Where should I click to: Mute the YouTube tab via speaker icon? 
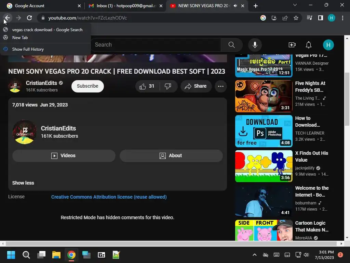[x=235, y=6]
